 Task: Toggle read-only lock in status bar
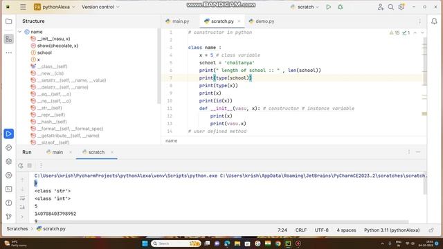pyautogui.click(x=431, y=230)
